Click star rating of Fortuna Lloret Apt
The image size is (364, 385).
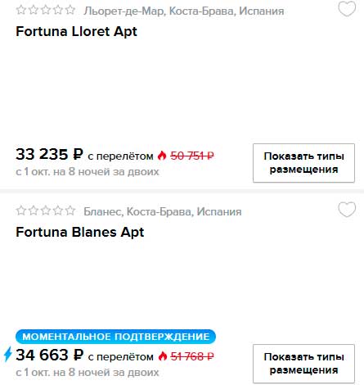pyautogui.click(x=46, y=10)
